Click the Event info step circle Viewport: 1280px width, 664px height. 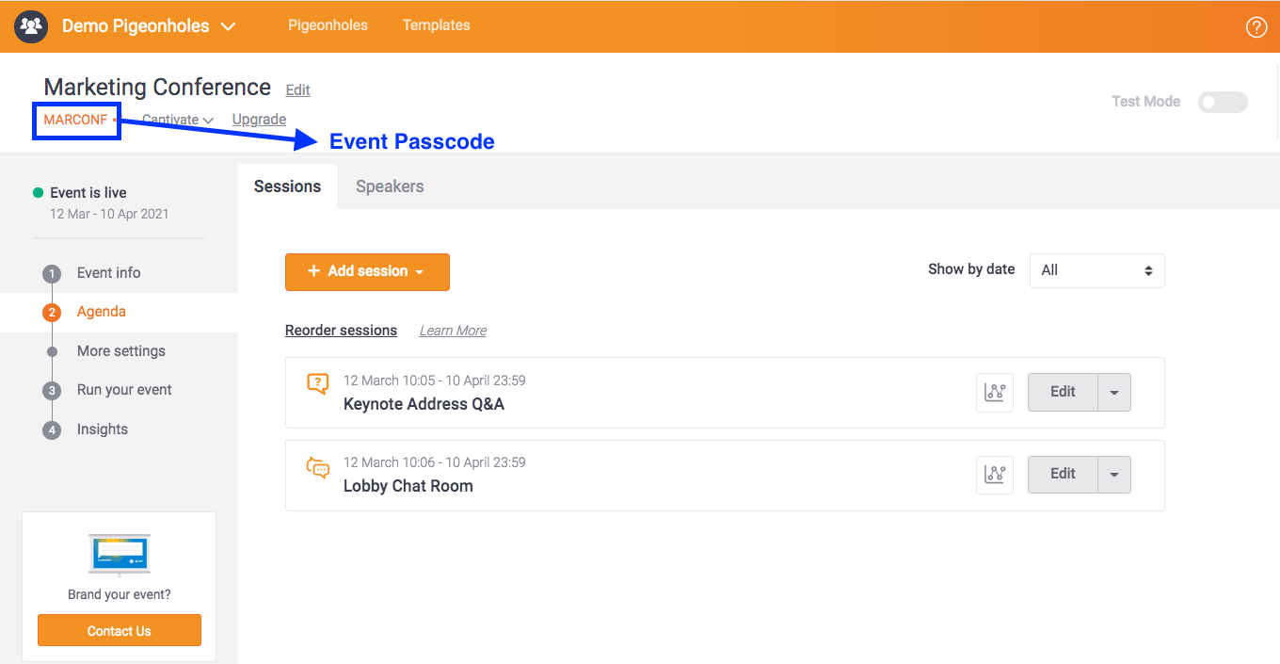(52, 272)
